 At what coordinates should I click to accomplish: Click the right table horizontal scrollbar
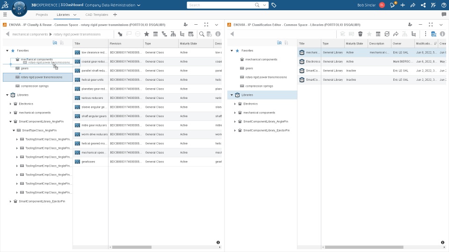click(364, 247)
